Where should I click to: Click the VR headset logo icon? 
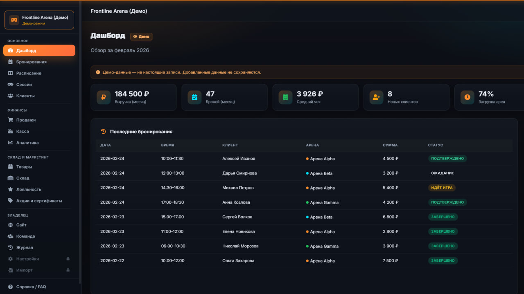(x=14, y=20)
